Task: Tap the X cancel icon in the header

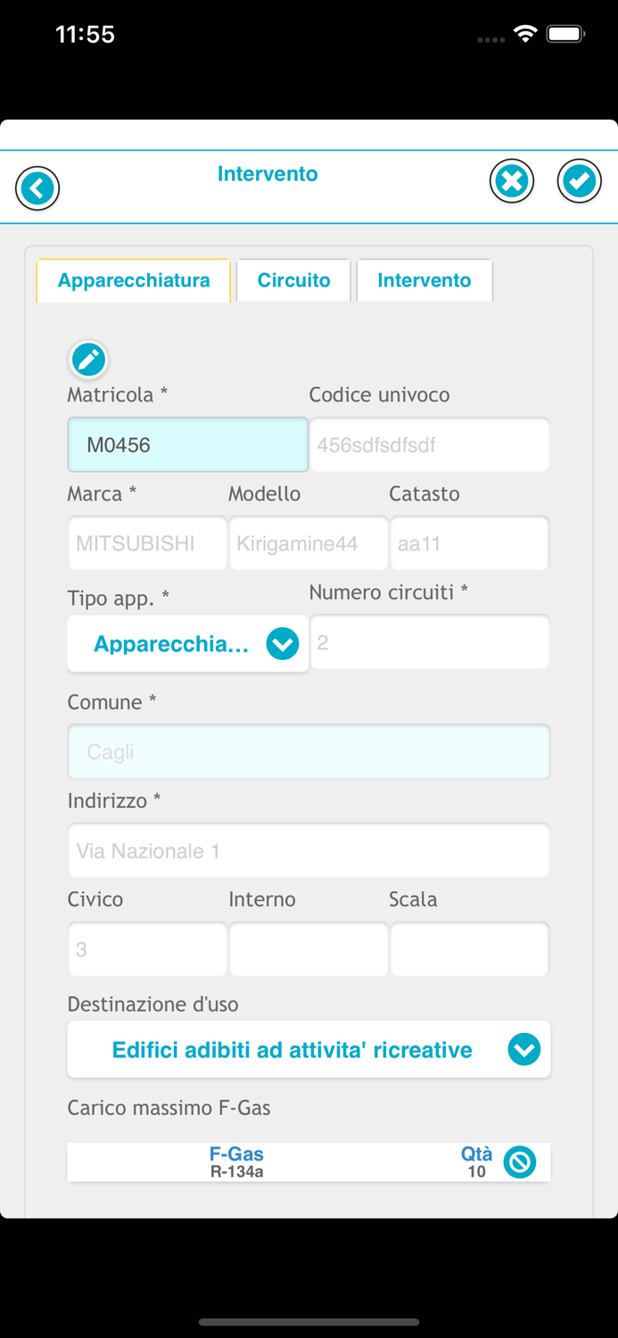Action: click(x=512, y=180)
